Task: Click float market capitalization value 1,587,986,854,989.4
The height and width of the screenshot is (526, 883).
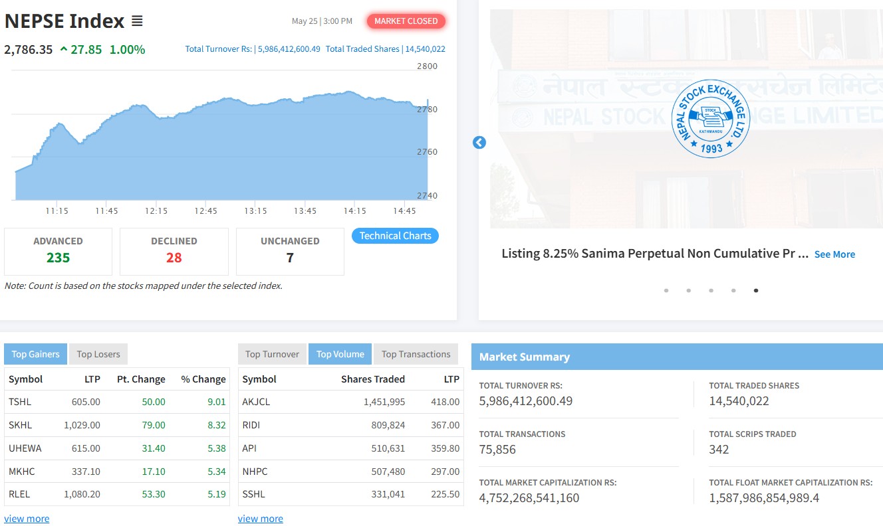Action: pos(764,498)
